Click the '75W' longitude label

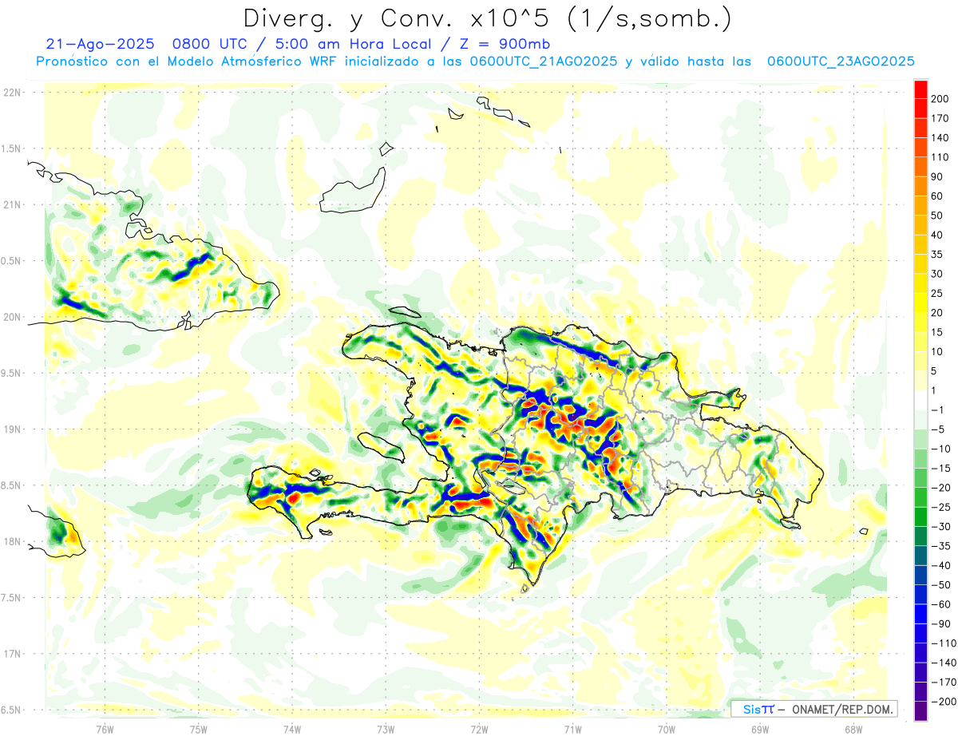(198, 729)
